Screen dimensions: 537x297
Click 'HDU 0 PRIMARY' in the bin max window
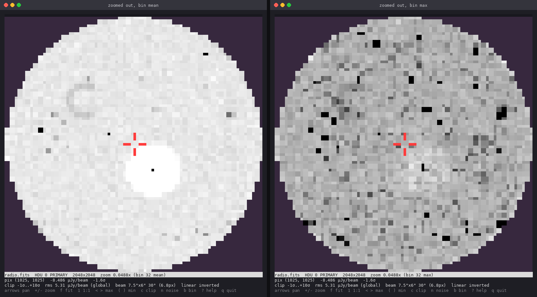pos(321,275)
